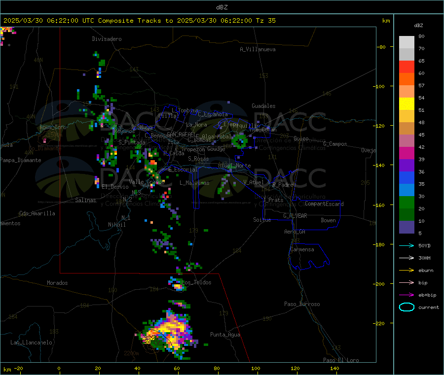This screenshot has height=375, width=444.
Task: Click the yellow eburn arrow legend icon
Action: click(407, 271)
